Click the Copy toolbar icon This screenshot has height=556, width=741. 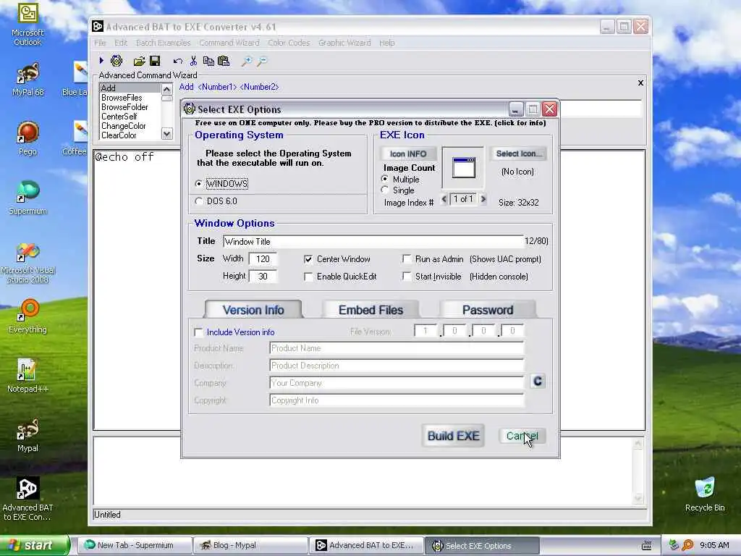coord(208,61)
